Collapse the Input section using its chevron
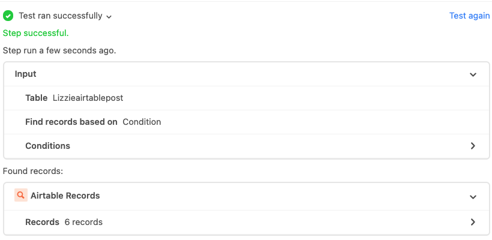 473,74
